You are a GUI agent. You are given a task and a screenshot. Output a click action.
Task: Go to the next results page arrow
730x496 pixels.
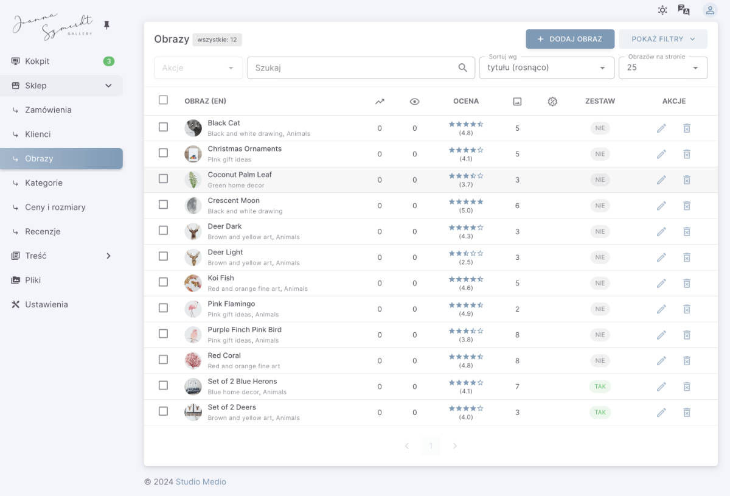click(x=454, y=446)
